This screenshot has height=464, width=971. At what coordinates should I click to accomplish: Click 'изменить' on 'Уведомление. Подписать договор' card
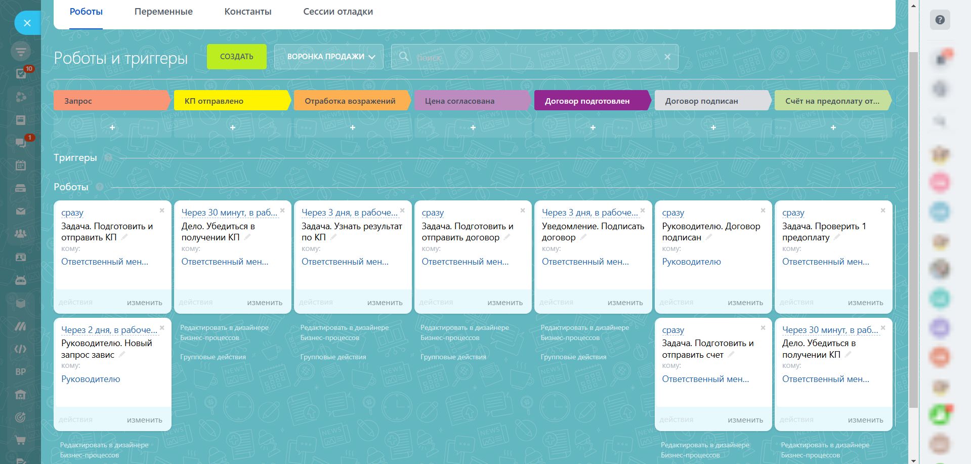pos(625,303)
